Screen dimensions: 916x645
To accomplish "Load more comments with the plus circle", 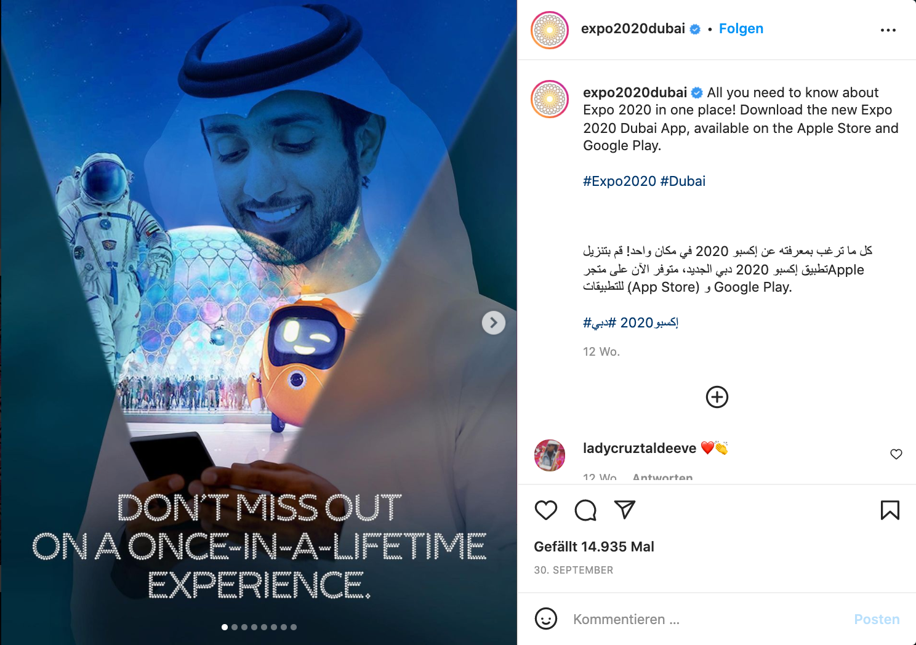I will pyautogui.click(x=717, y=397).
